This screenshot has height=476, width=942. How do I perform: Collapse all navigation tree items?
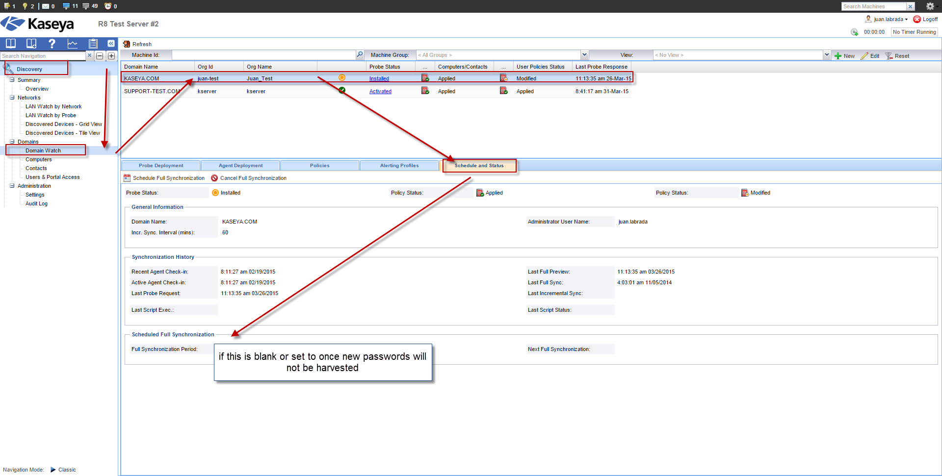click(x=100, y=56)
